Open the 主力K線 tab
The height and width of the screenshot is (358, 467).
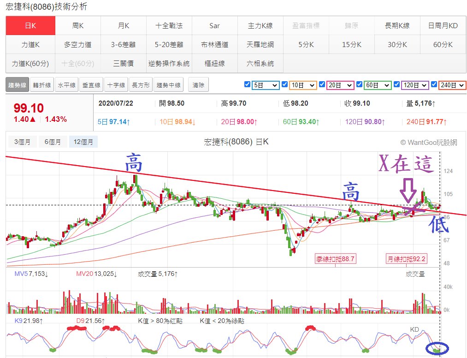point(260,26)
